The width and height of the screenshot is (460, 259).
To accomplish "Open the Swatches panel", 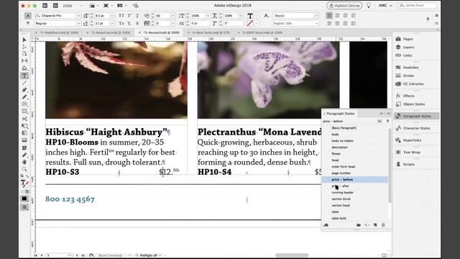I will tap(410, 67).
